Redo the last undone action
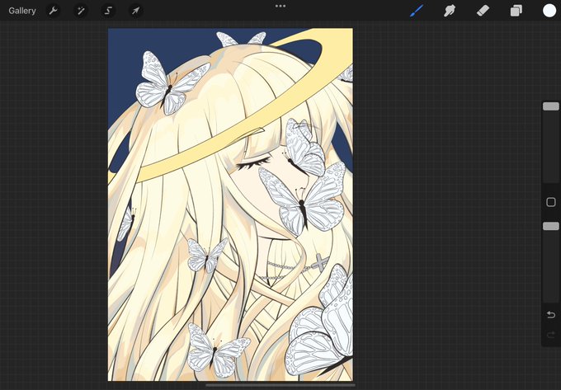561x390 pixels. [550, 335]
